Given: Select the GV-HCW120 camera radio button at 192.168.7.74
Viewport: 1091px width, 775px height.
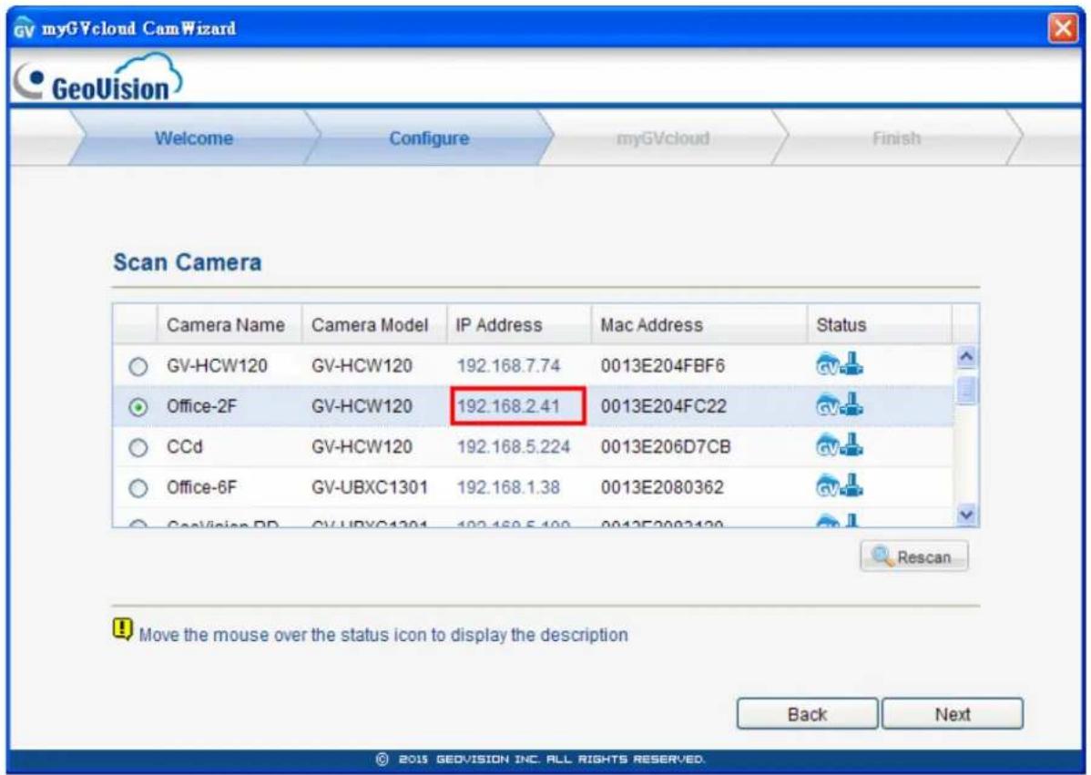Looking at the screenshot, I should pyautogui.click(x=138, y=367).
